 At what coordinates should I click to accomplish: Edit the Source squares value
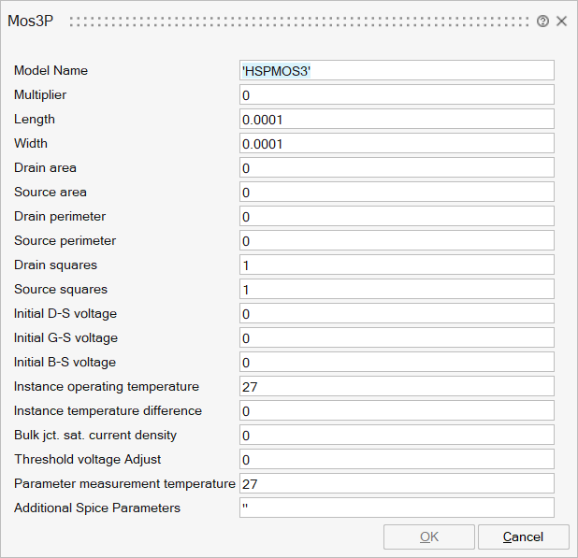pyautogui.click(x=397, y=289)
